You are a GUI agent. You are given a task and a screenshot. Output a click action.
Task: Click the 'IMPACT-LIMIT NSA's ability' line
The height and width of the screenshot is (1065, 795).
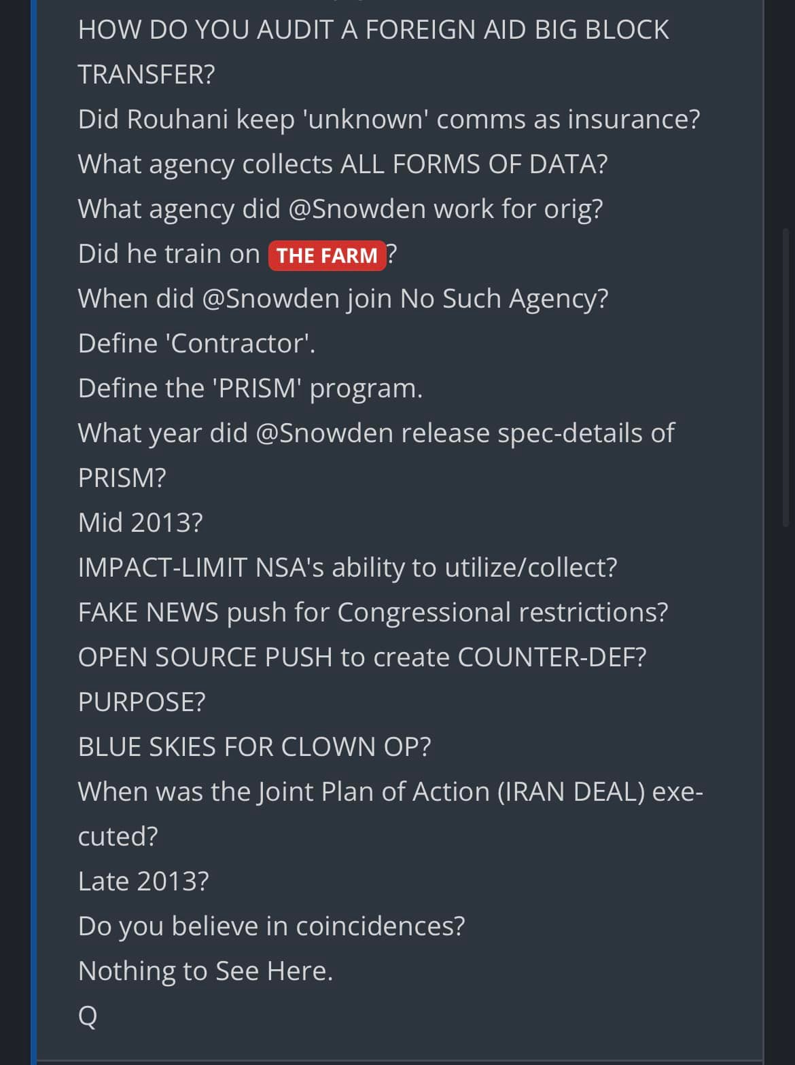pyautogui.click(x=348, y=568)
